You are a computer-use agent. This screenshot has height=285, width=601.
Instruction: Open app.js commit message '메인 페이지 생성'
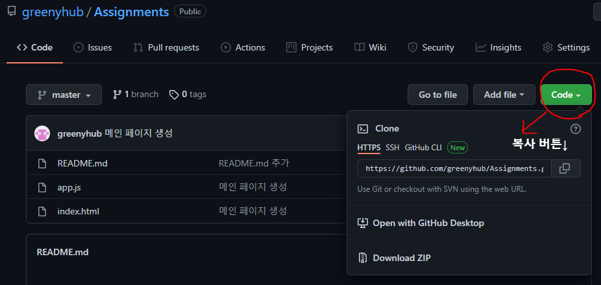[x=252, y=187]
